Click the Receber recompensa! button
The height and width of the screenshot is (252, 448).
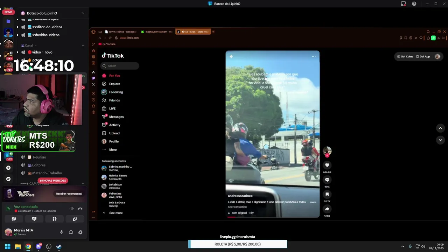(x=69, y=194)
